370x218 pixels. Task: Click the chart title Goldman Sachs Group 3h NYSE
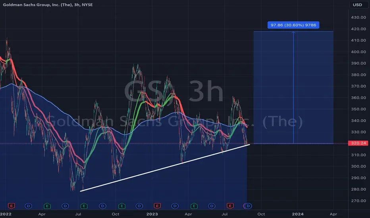(48, 5)
